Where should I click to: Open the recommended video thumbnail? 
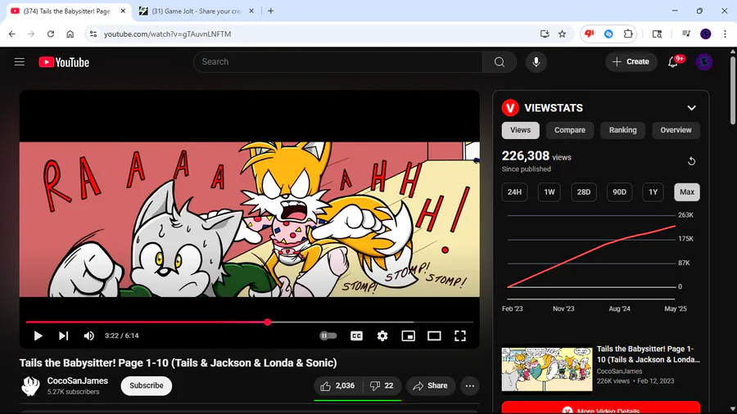point(547,369)
